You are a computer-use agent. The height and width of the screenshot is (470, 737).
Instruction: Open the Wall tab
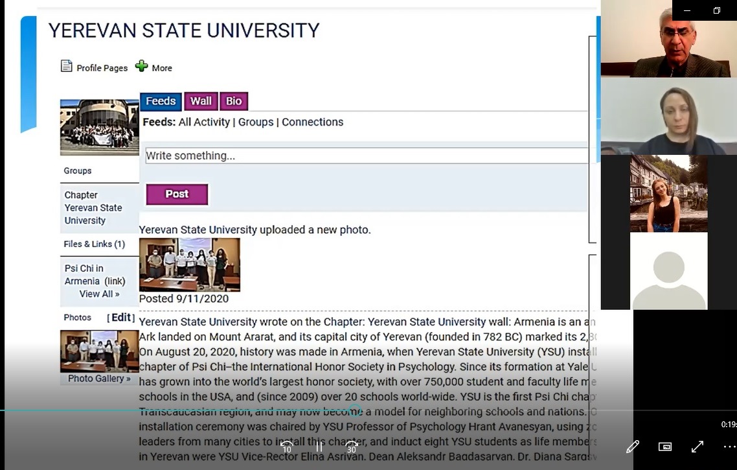201,101
